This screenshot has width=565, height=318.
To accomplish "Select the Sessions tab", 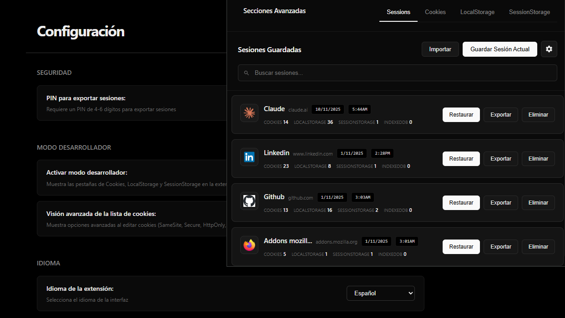I will 398,12.
